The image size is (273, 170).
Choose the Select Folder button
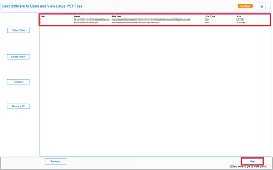(x=19, y=57)
